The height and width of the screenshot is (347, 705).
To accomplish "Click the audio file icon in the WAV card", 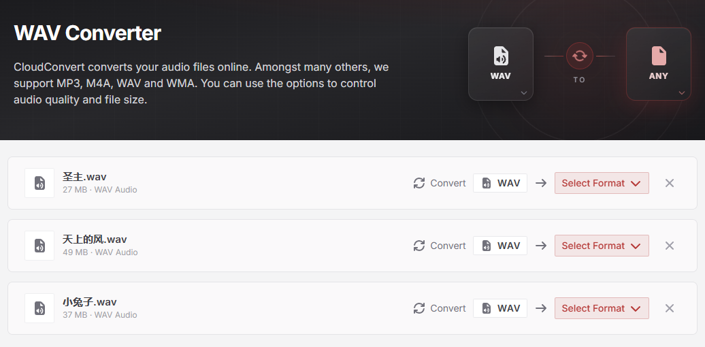I will click(x=500, y=56).
